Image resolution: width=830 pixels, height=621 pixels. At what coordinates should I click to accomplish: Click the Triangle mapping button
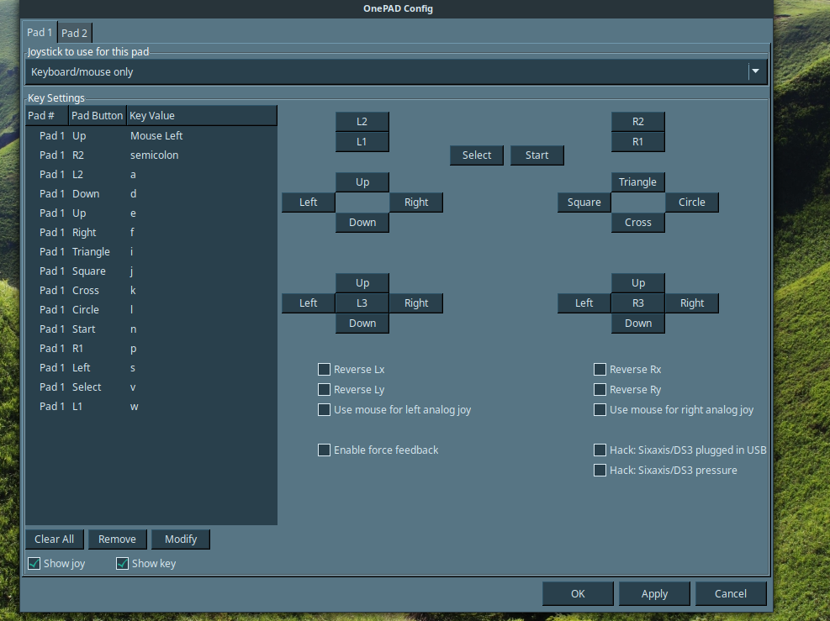[x=637, y=182]
